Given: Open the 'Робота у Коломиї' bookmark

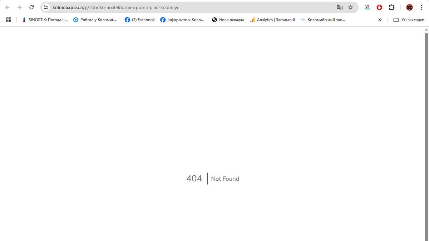Looking at the screenshot, I should 95,20.
